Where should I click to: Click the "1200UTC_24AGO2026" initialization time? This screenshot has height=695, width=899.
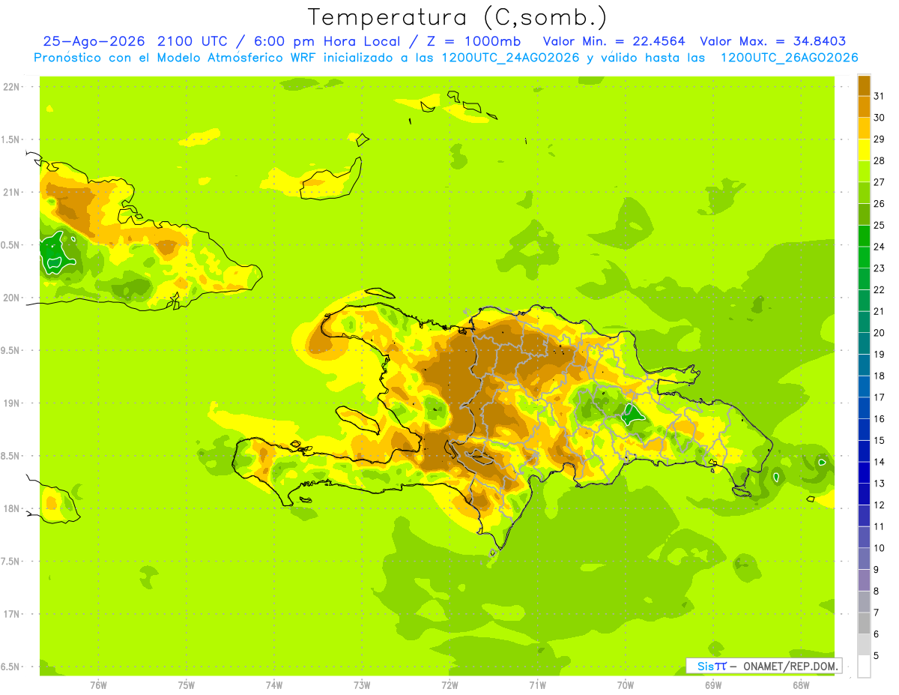(511, 58)
